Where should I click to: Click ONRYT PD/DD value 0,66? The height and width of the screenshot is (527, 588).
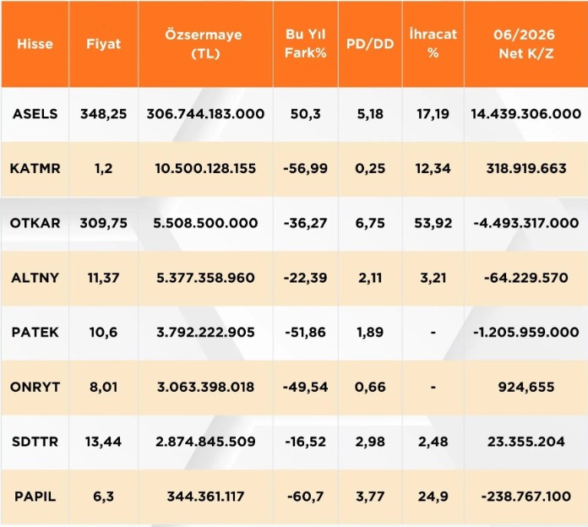[x=370, y=387]
